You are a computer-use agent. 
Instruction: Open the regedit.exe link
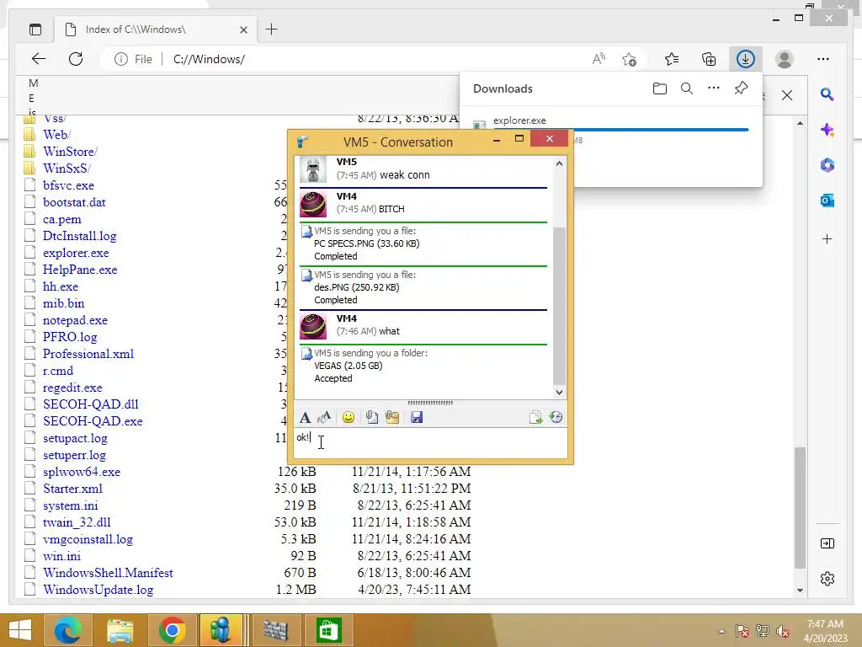click(72, 388)
